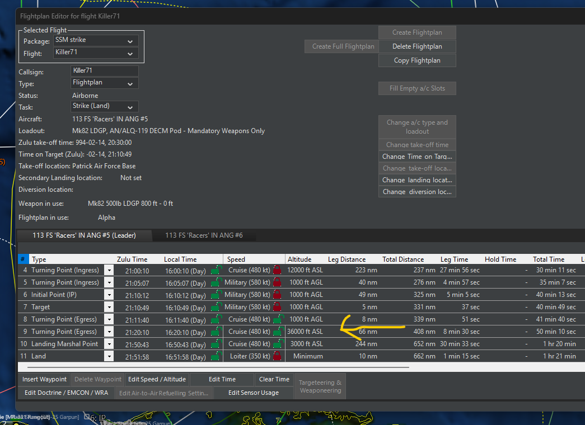Sort by the Zulu Time column header
This screenshot has width=585, height=425.
[x=132, y=259]
